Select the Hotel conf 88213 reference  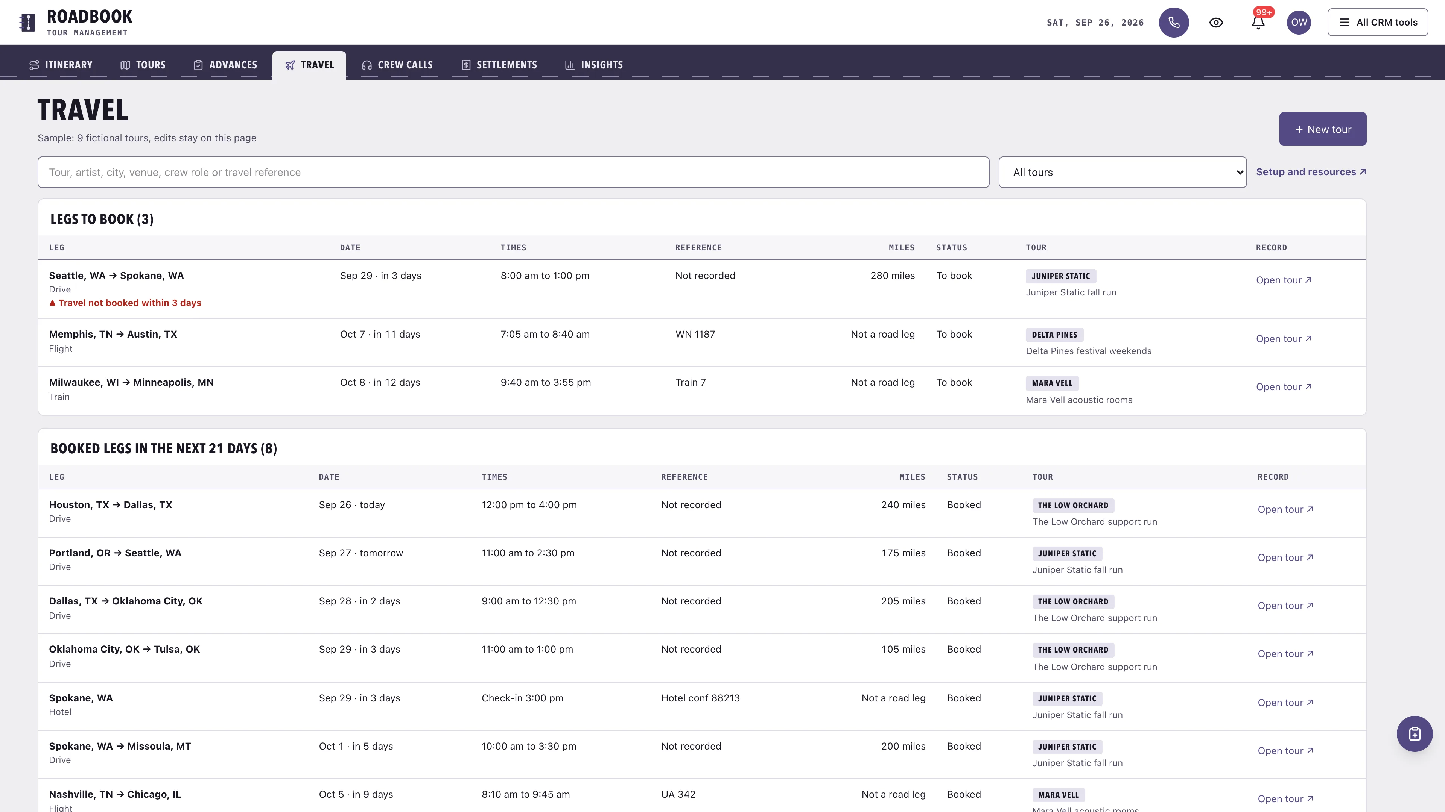[x=700, y=698]
